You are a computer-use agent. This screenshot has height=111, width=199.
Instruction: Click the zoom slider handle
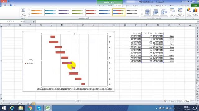(x=10, y=104)
